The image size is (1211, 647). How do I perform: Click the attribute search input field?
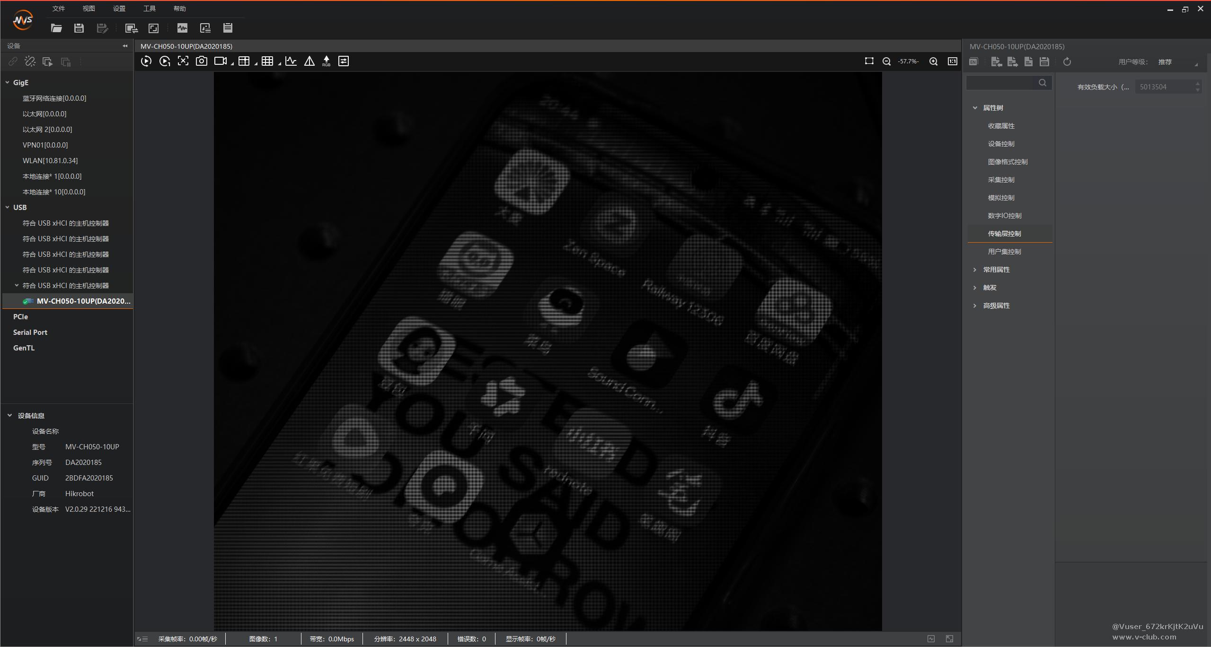coord(1002,83)
